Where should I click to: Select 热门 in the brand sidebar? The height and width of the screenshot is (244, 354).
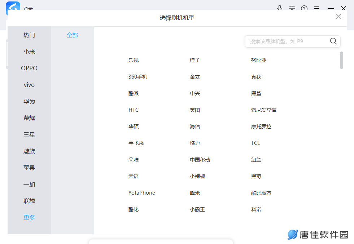pos(29,35)
